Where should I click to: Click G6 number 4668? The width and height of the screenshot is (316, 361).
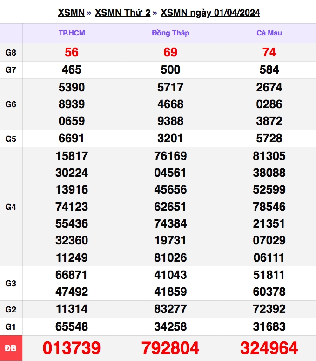click(170, 104)
